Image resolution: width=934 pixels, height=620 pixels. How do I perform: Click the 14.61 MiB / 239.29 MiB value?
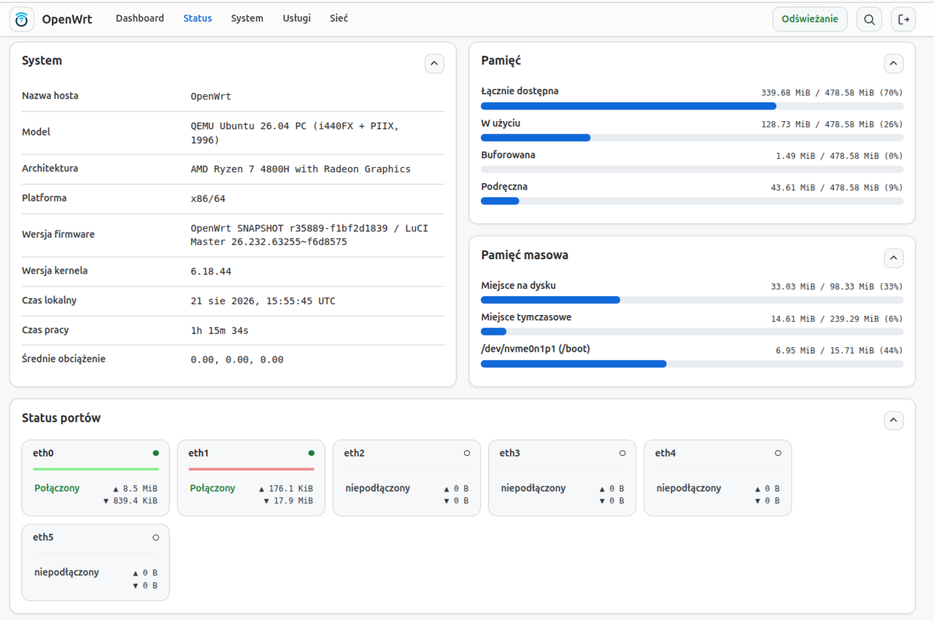(837, 319)
